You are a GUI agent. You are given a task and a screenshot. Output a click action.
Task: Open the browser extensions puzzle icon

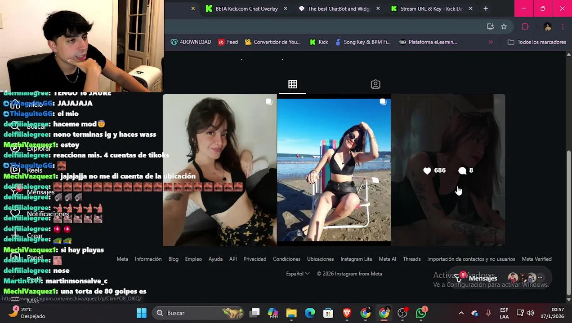tap(525, 26)
